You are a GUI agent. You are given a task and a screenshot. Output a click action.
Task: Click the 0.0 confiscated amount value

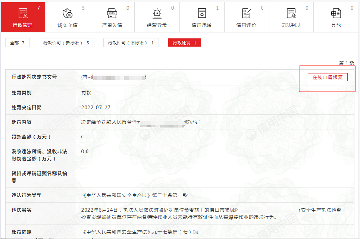85,151
